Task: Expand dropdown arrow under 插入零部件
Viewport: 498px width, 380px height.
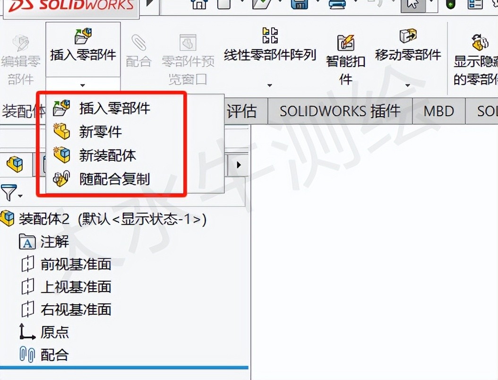Action: tap(83, 85)
